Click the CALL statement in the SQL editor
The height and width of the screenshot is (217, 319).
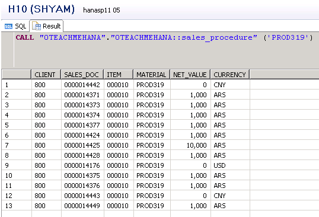pyautogui.click(x=164, y=37)
